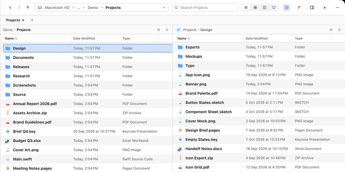Click Demo in left pane breadcrumb
Image resolution: width=345 pixels, height=172 pixels.
click(8, 30)
